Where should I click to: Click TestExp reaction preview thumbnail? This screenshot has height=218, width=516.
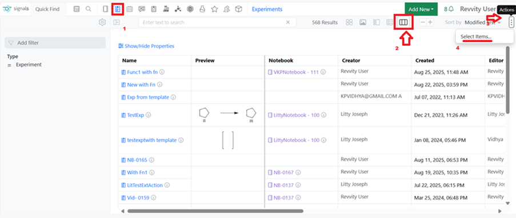coord(228,115)
